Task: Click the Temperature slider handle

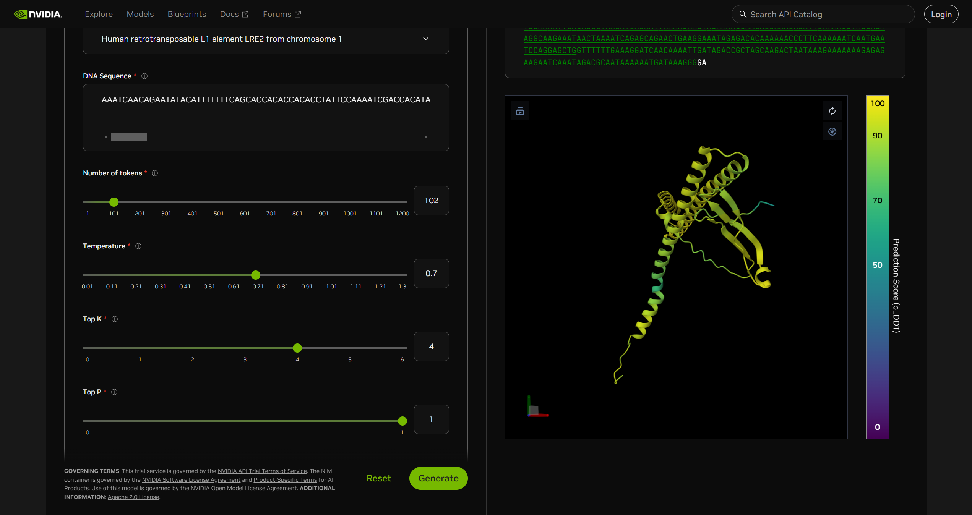Action: [x=256, y=275]
